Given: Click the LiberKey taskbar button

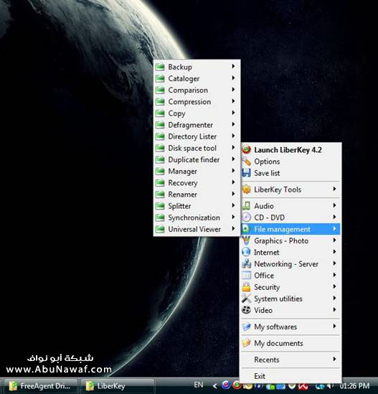Looking at the screenshot, I should (118, 385).
